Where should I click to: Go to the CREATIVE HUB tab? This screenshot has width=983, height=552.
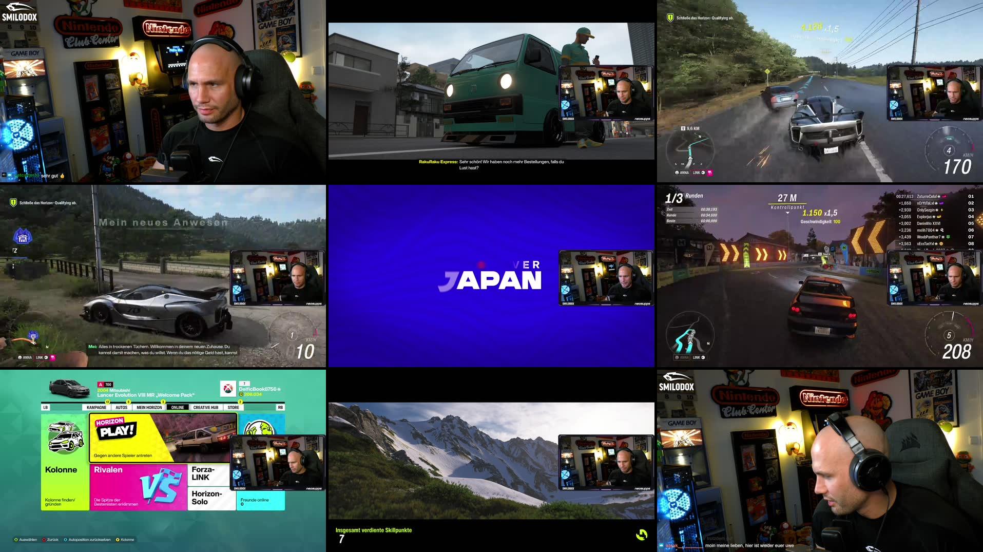206,407
